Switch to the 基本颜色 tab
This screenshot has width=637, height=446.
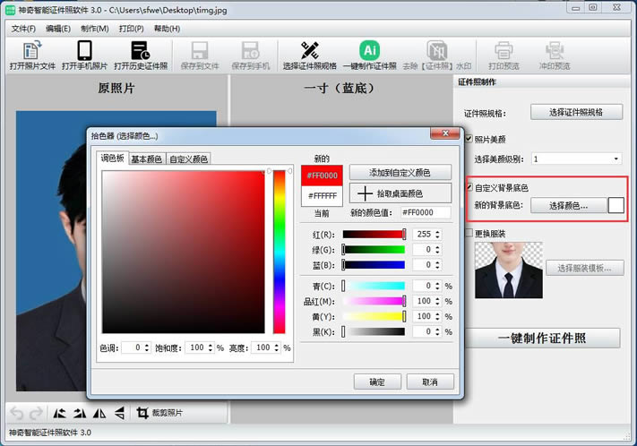point(147,159)
